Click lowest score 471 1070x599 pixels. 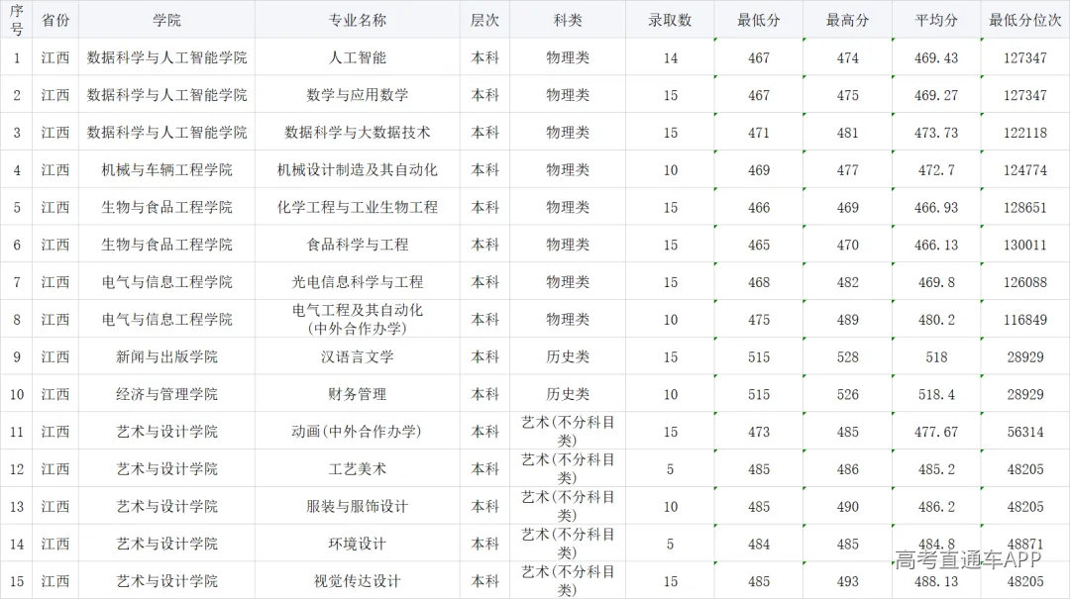pyautogui.click(x=759, y=133)
